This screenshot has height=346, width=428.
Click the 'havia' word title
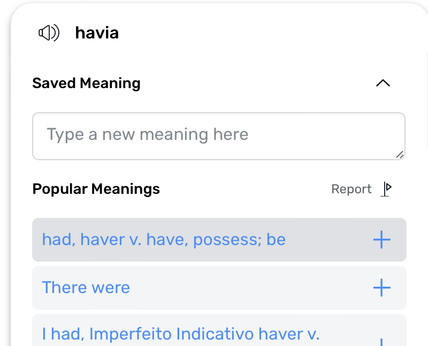point(97,33)
